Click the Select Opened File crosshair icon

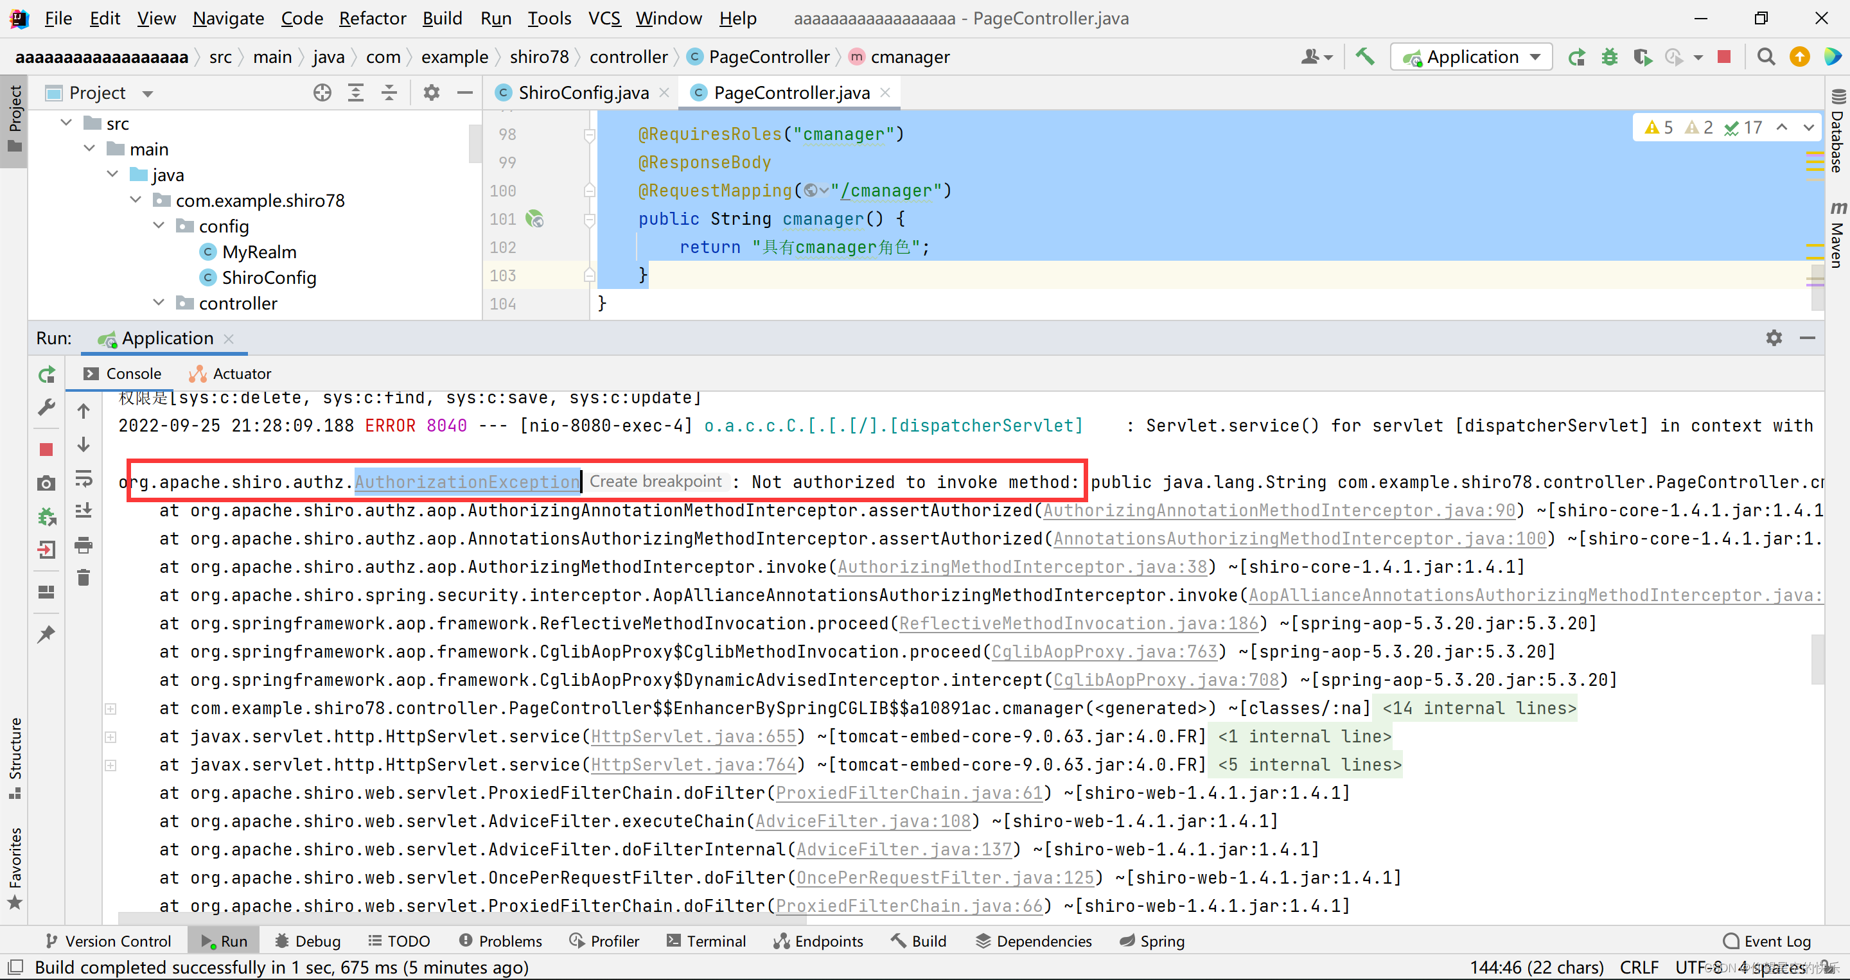click(x=322, y=92)
